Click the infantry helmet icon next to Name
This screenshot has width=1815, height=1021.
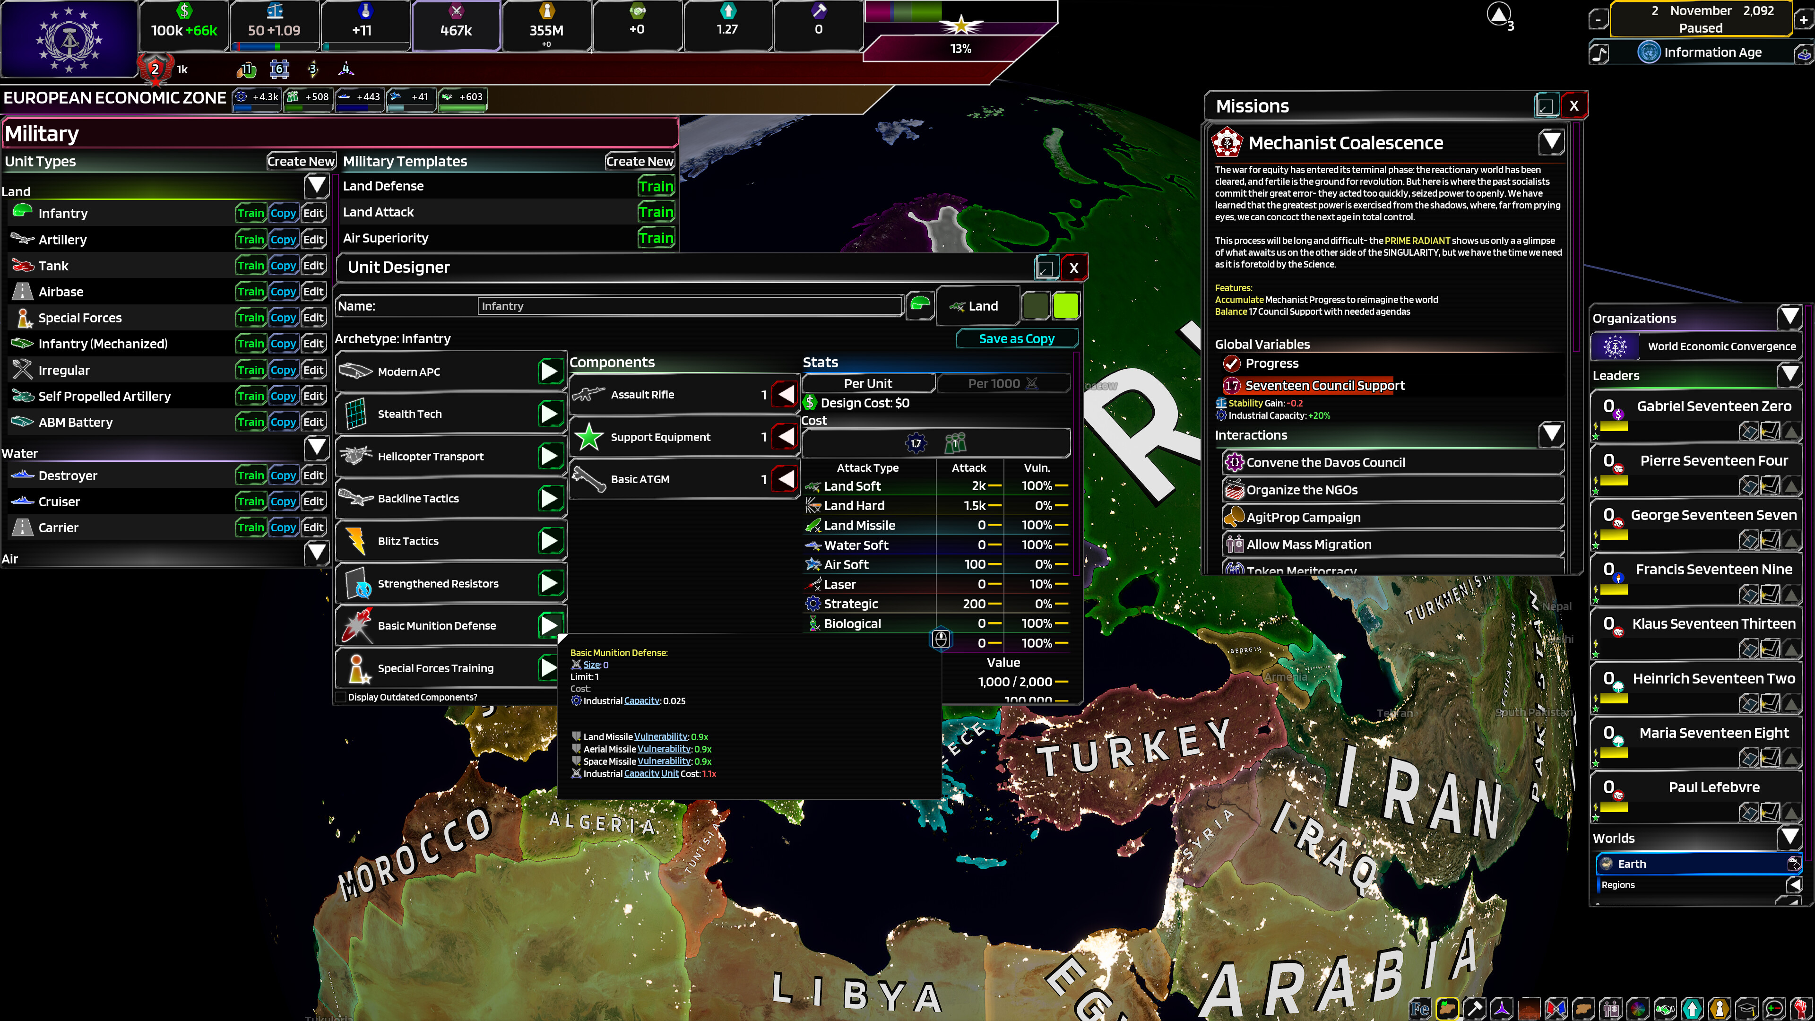pyautogui.click(x=919, y=305)
